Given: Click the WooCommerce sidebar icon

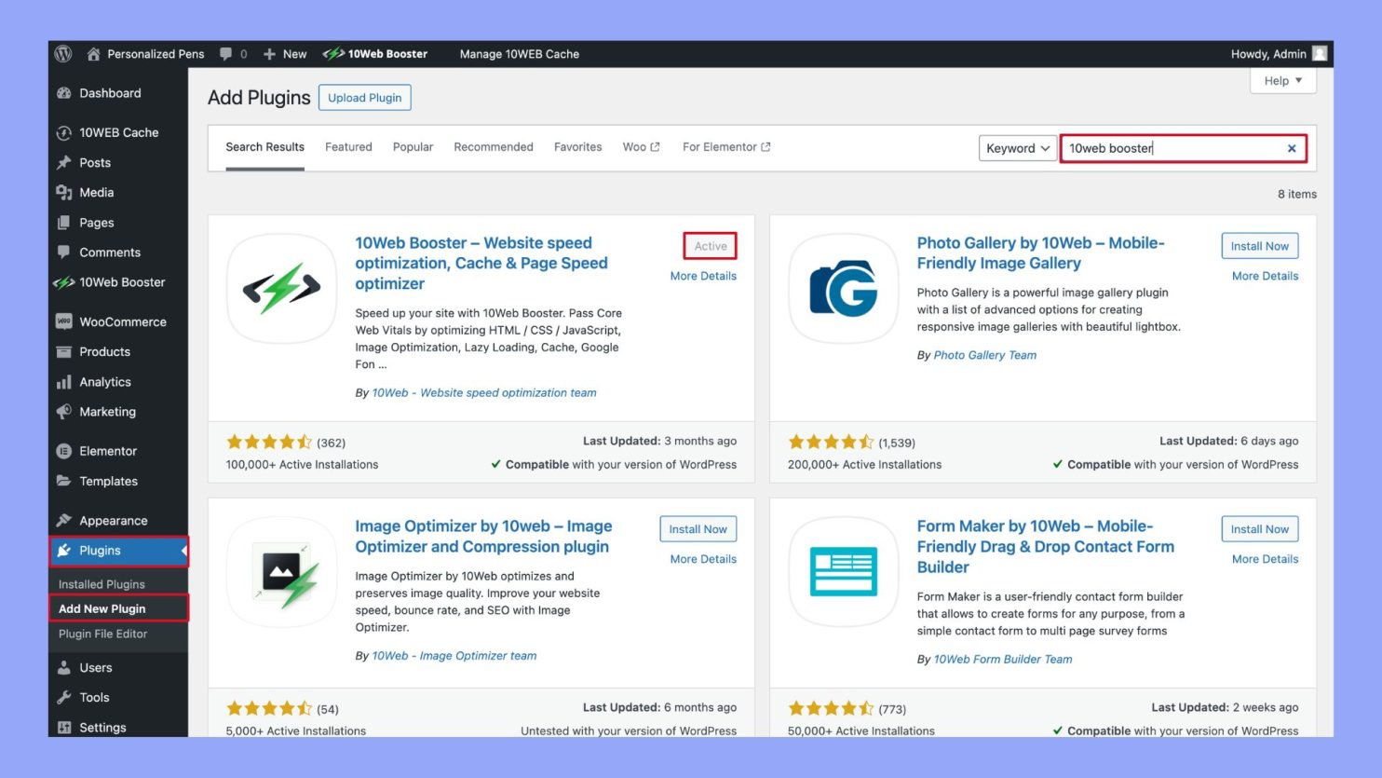Looking at the screenshot, I should 64,321.
